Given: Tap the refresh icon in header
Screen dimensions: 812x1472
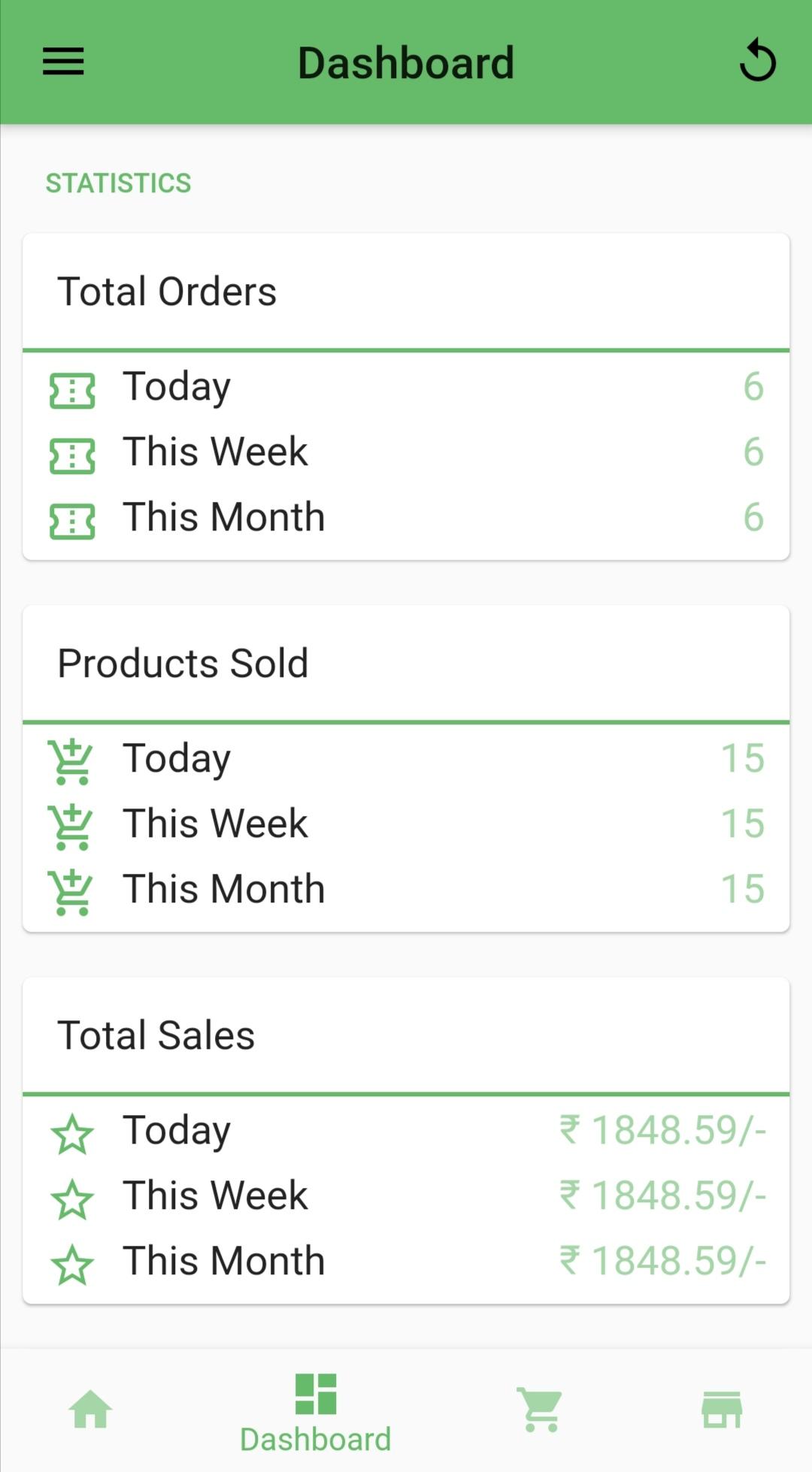Looking at the screenshot, I should pos(757,61).
